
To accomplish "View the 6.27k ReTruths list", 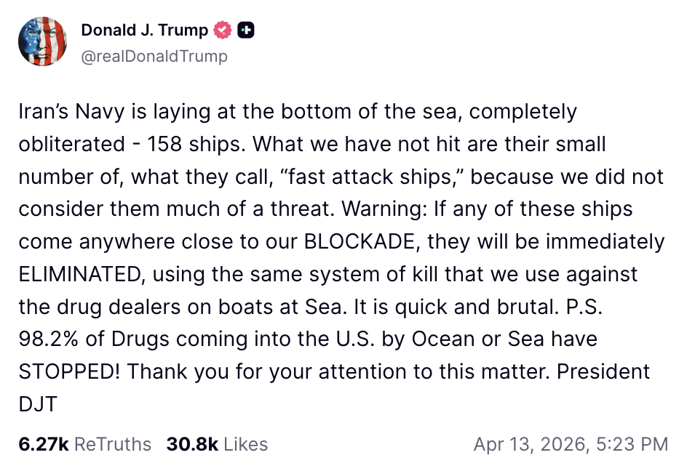I will tap(85, 444).
